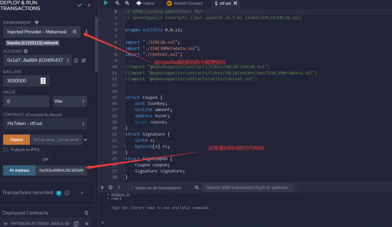Switch to the Wallet Connect tab
Viewport: 392px width, 227px height.
[x=185, y=3]
